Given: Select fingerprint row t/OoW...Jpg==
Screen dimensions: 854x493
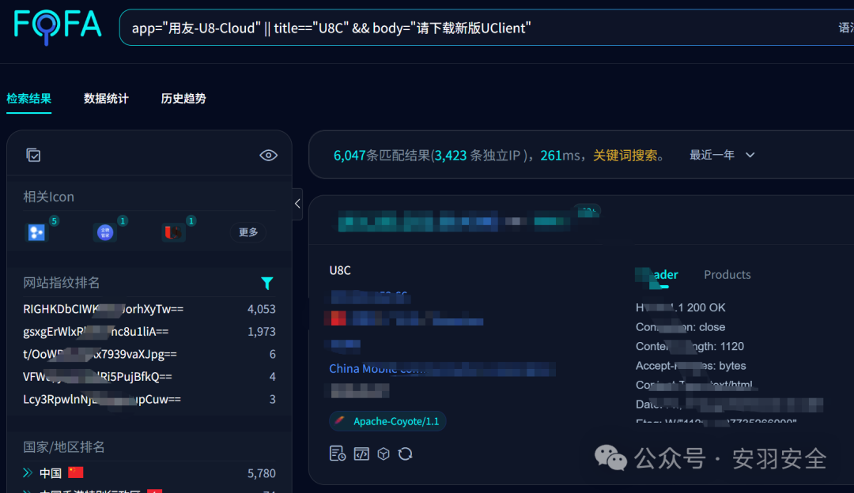Looking at the screenshot, I should coord(149,354).
